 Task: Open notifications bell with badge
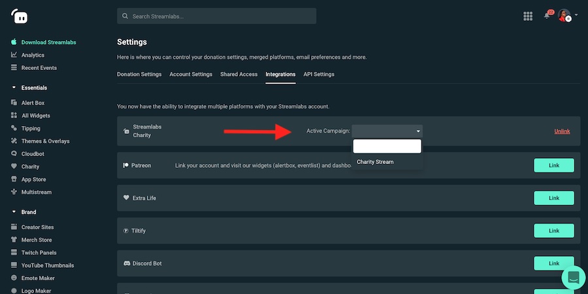(x=548, y=15)
